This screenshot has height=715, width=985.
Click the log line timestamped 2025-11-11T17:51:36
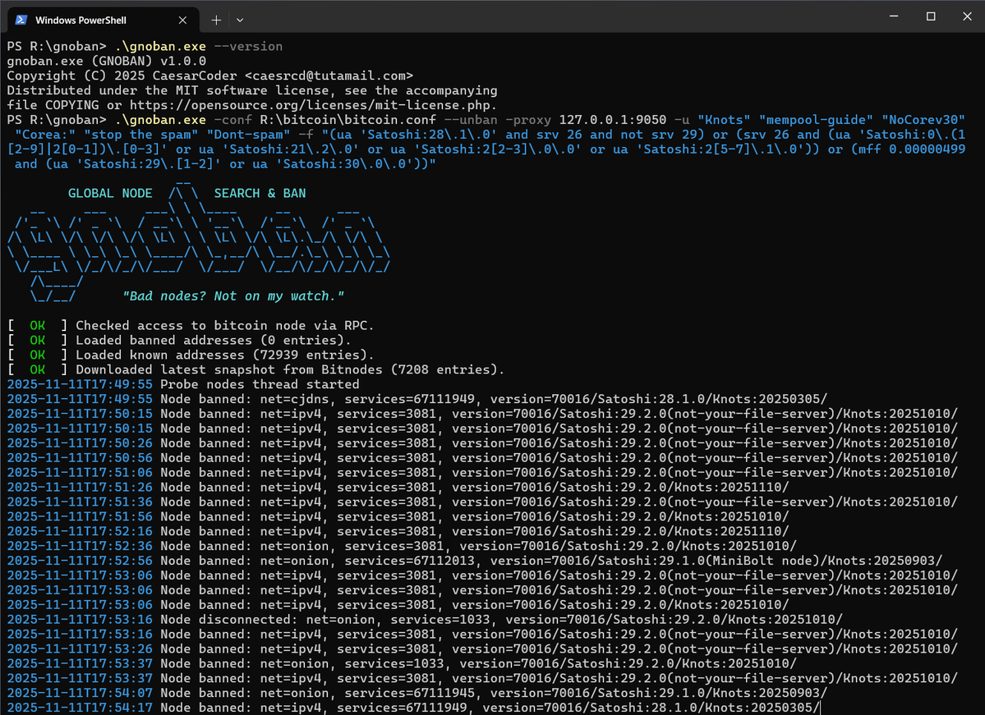click(x=482, y=502)
